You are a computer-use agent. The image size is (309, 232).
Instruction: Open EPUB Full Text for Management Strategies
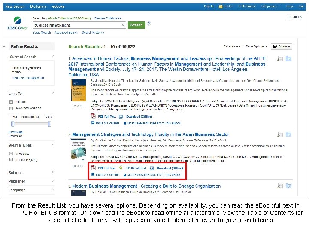(136, 168)
